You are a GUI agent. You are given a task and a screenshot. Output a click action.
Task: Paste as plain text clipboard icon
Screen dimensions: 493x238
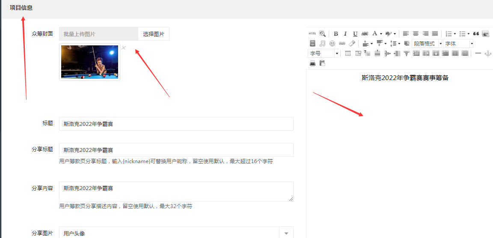click(x=322, y=63)
